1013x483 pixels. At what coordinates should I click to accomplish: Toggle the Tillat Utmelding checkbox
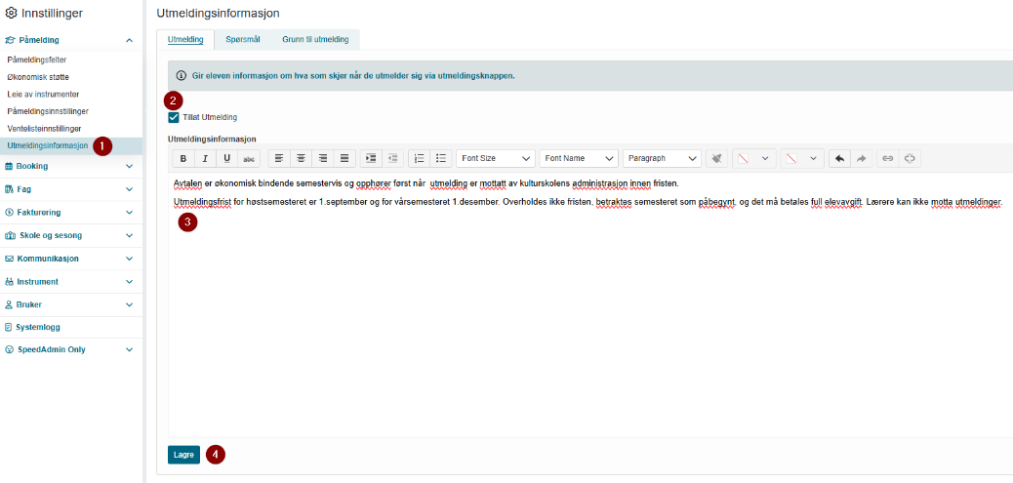[173, 117]
